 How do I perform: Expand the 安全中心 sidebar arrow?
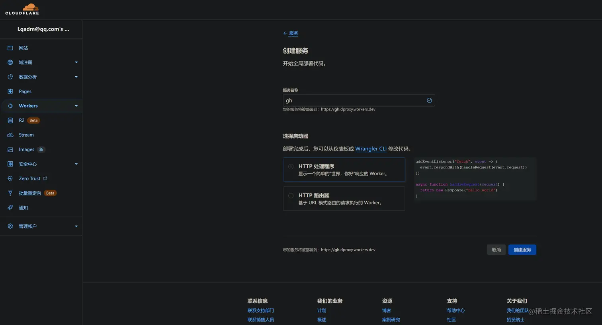click(x=76, y=164)
